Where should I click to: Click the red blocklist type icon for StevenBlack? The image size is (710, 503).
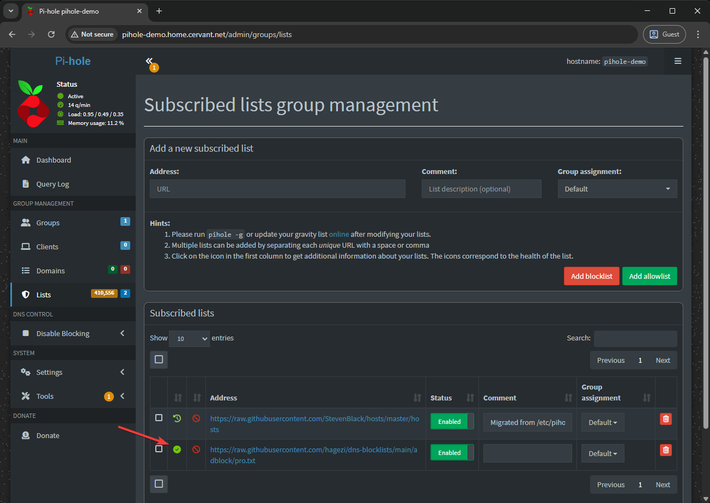pyautogui.click(x=196, y=418)
